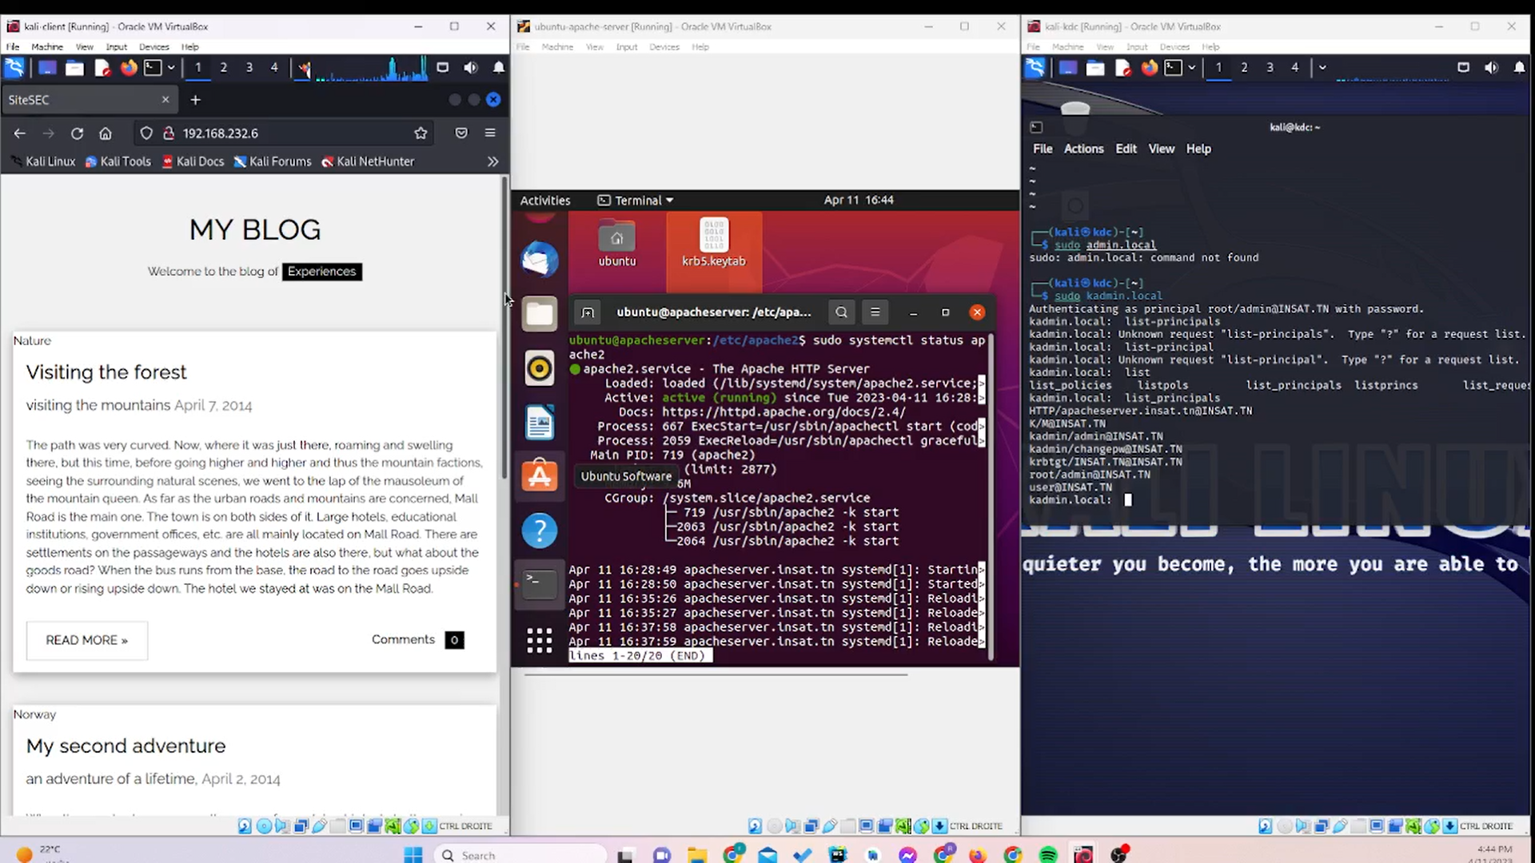Launch Firefox from kali-client panel

tap(128, 68)
